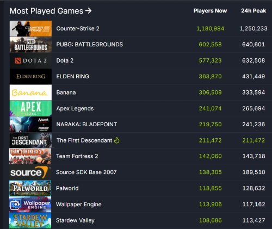Click The First Descendant 24h peak value
The image size is (272, 229).
tap(254, 140)
